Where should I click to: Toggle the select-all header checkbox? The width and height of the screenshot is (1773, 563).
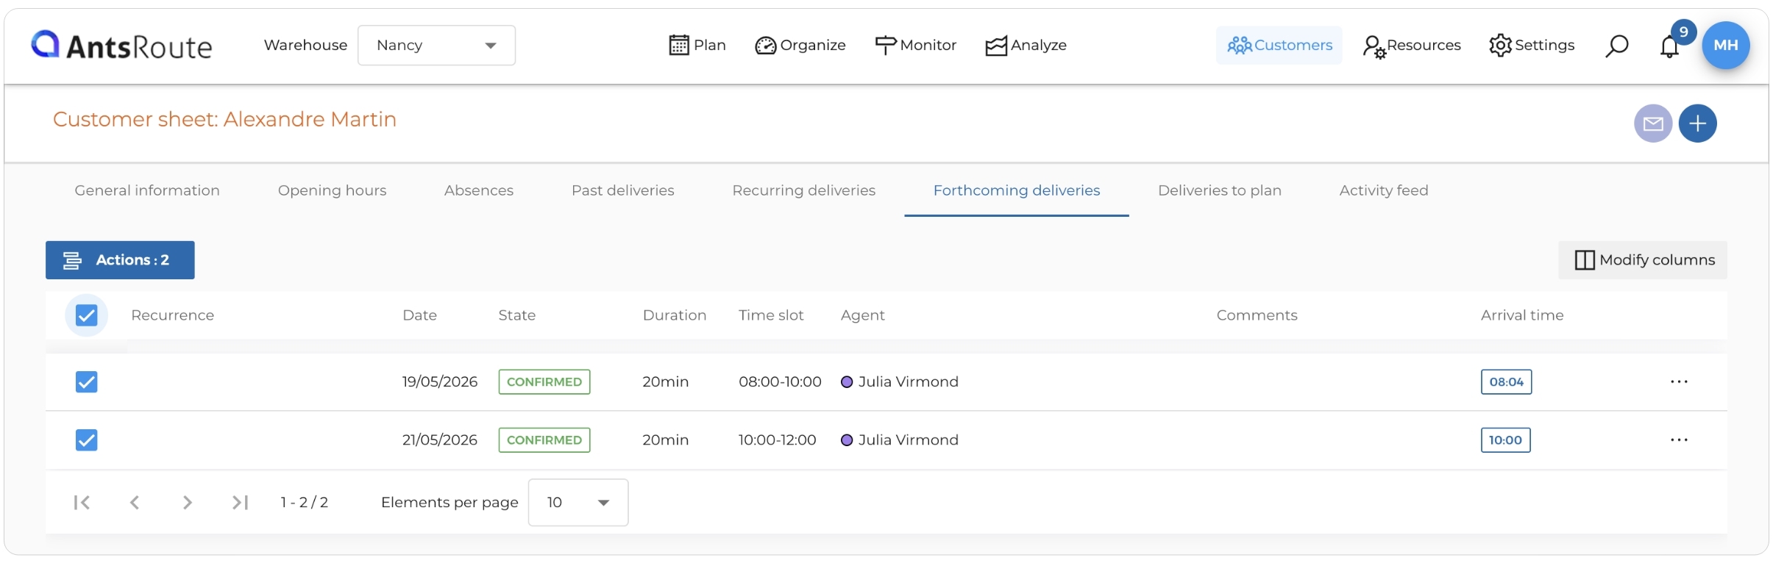coord(87,315)
